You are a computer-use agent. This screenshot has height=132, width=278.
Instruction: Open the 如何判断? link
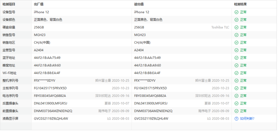[x=247, y=119]
